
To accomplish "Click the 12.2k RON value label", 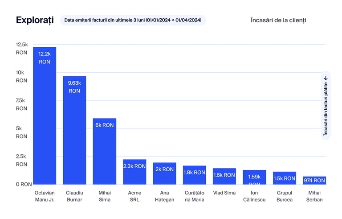I will (45, 58).
